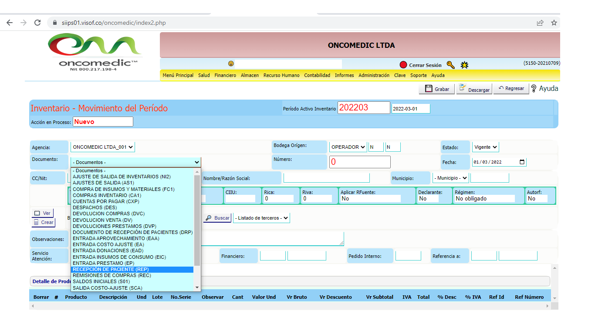The width and height of the screenshot is (595, 334).
Task: Reload the page with browser refresh icon
Action: point(37,23)
